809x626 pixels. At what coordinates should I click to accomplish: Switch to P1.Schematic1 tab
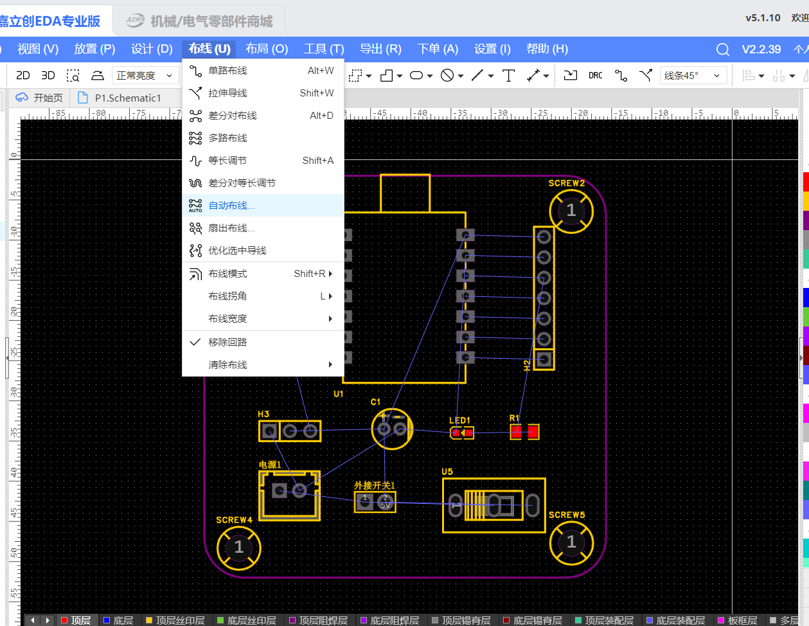click(x=120, y=98)
